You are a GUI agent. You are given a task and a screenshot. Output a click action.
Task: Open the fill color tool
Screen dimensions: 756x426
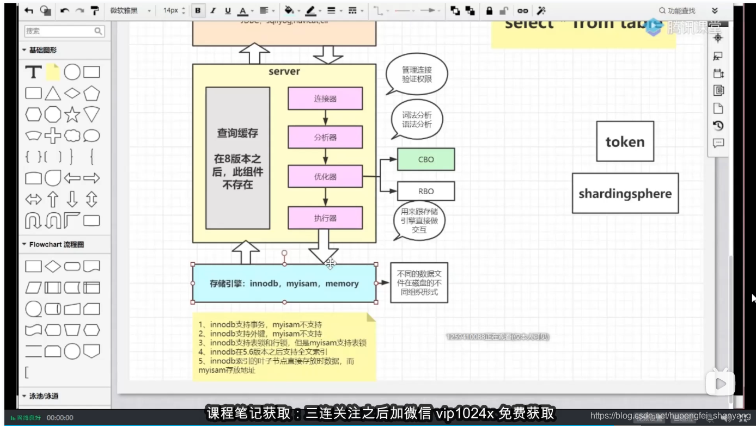[289, 10]
